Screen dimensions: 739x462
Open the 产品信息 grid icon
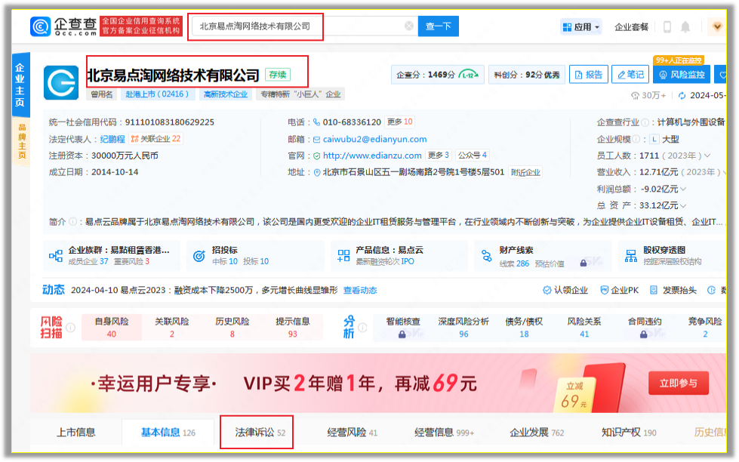pos(343,256)
